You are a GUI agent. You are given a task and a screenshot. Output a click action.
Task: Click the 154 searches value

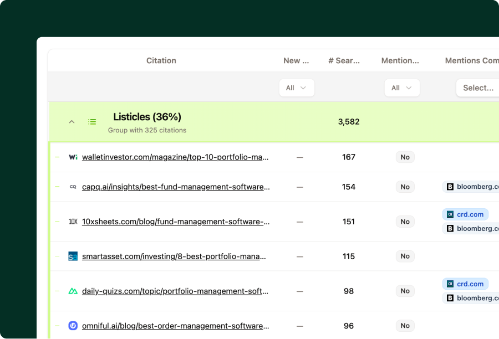coord(349,187)
